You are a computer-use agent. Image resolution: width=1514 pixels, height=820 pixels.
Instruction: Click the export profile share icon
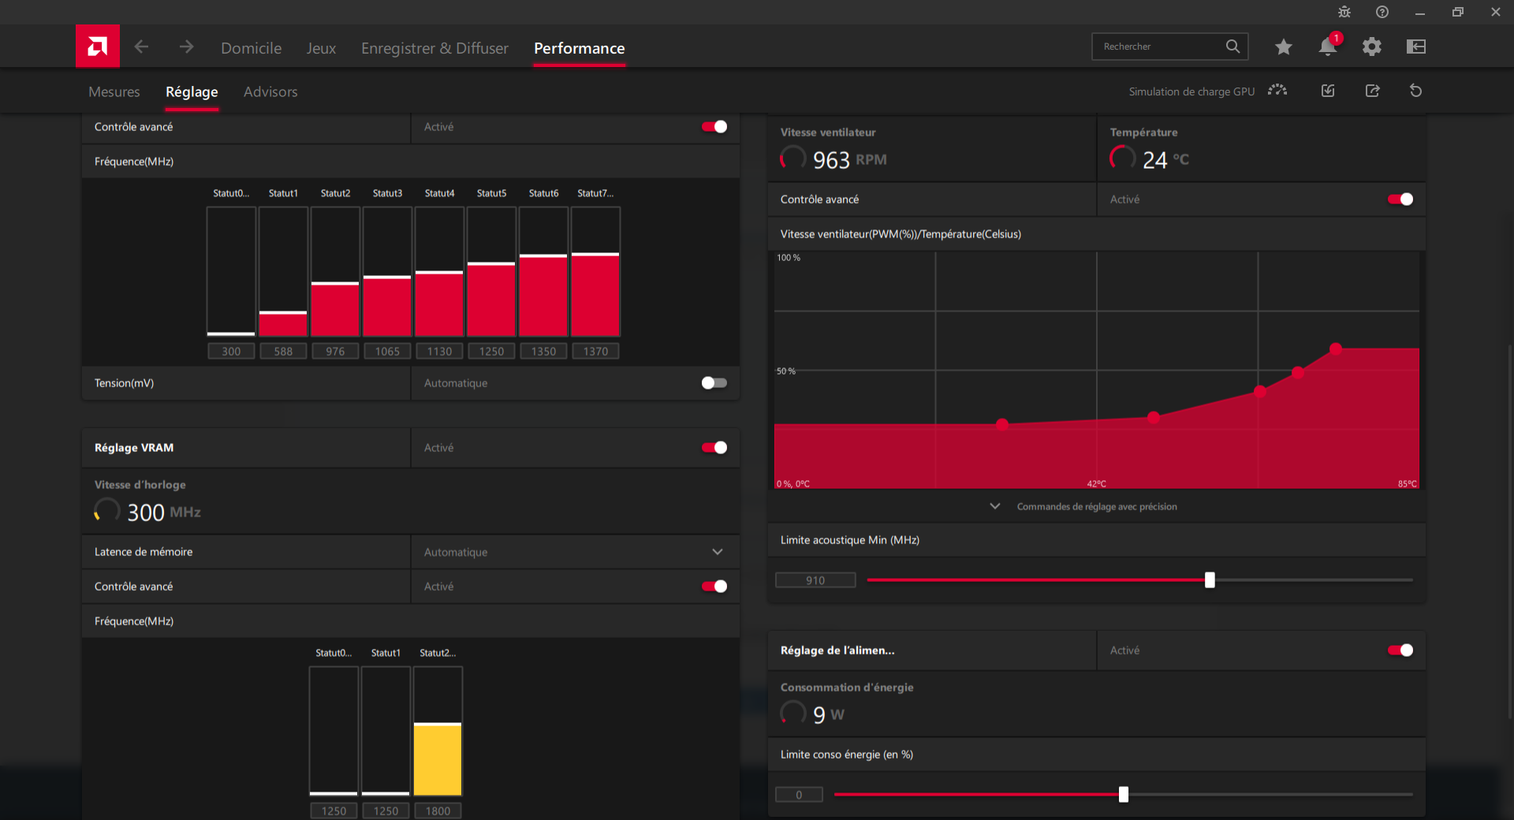point(1372,91)
